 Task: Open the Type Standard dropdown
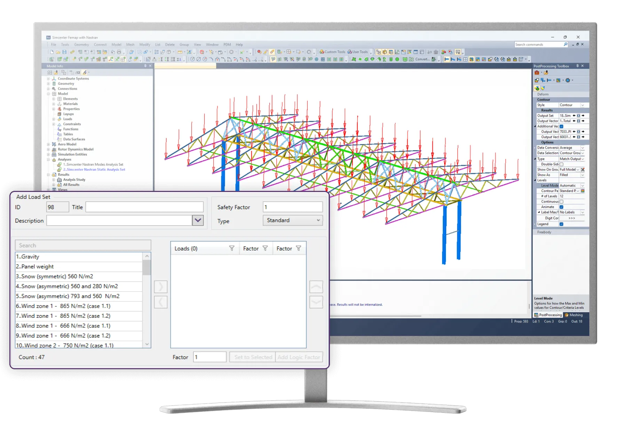pyautogui.click(x=292, y=220)
